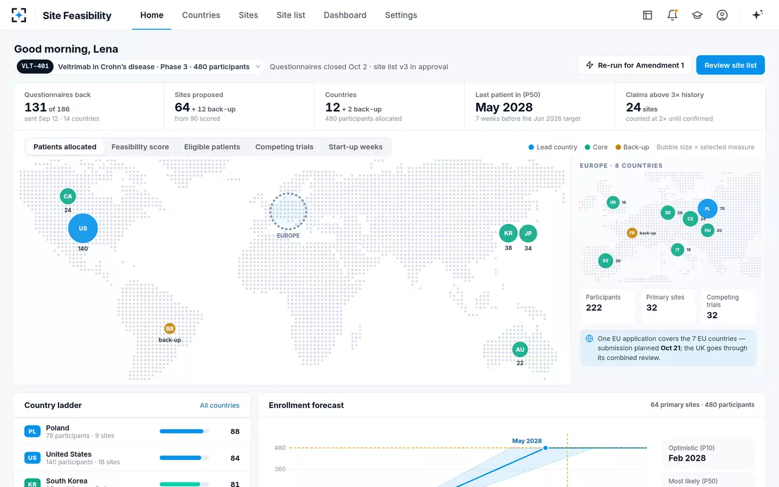
Task: Select the IT bubble in Europe panel
Action: click(x=677, y=249)
